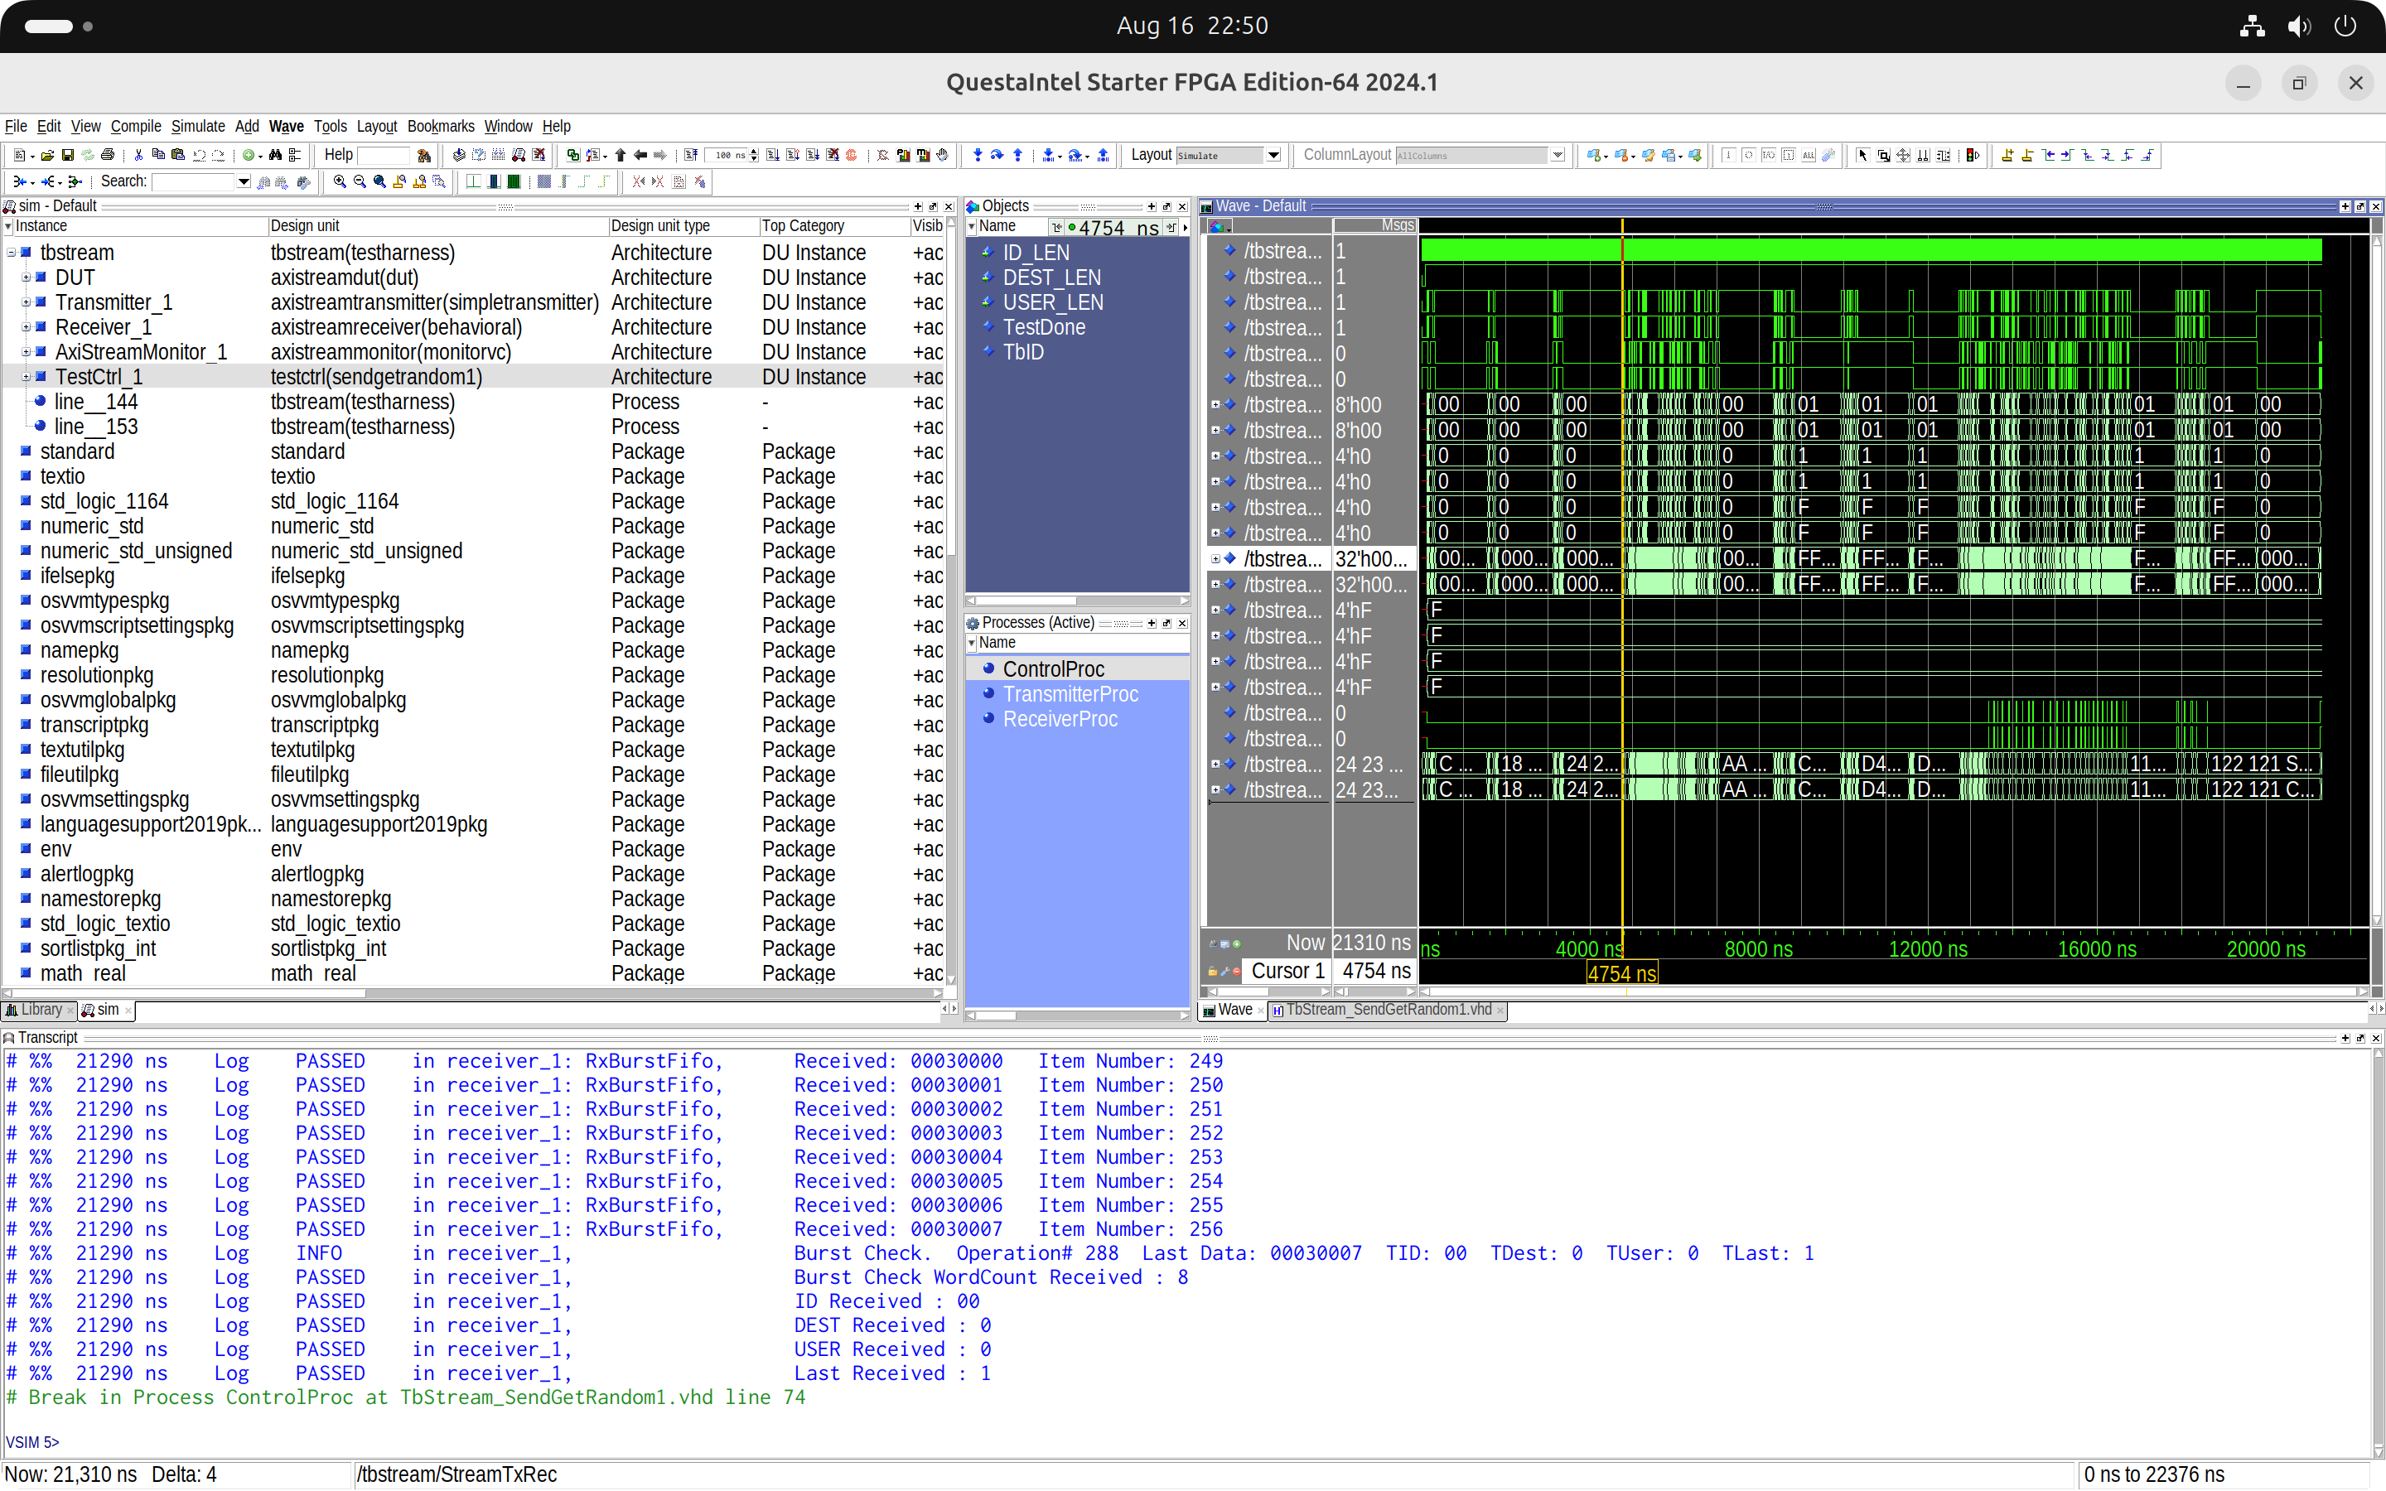Toggle lock icon on Cursor 1
This screenshot has height=1491, width=2386.
[1212, 972]
